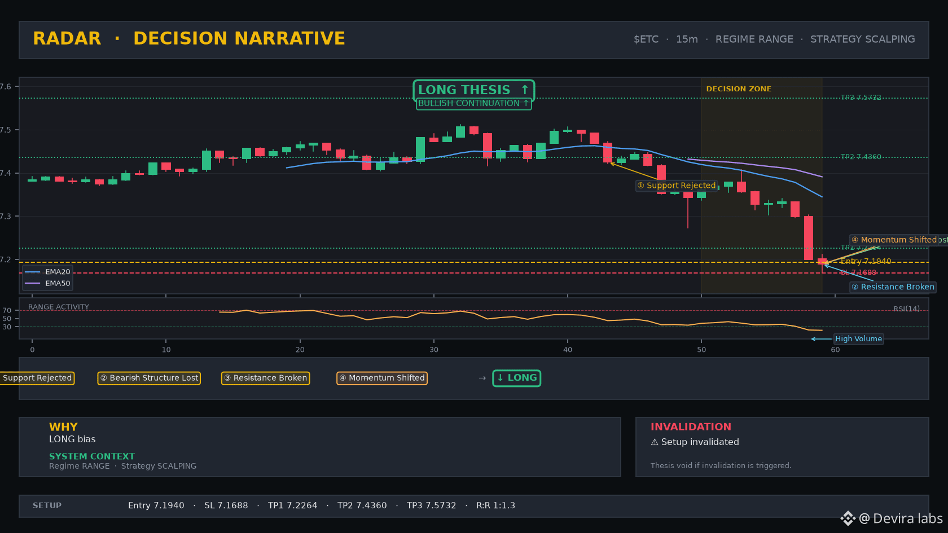Click the TP2 7.4360 level label
Viewport: 948px width, 533px height.
pos(861,157)
